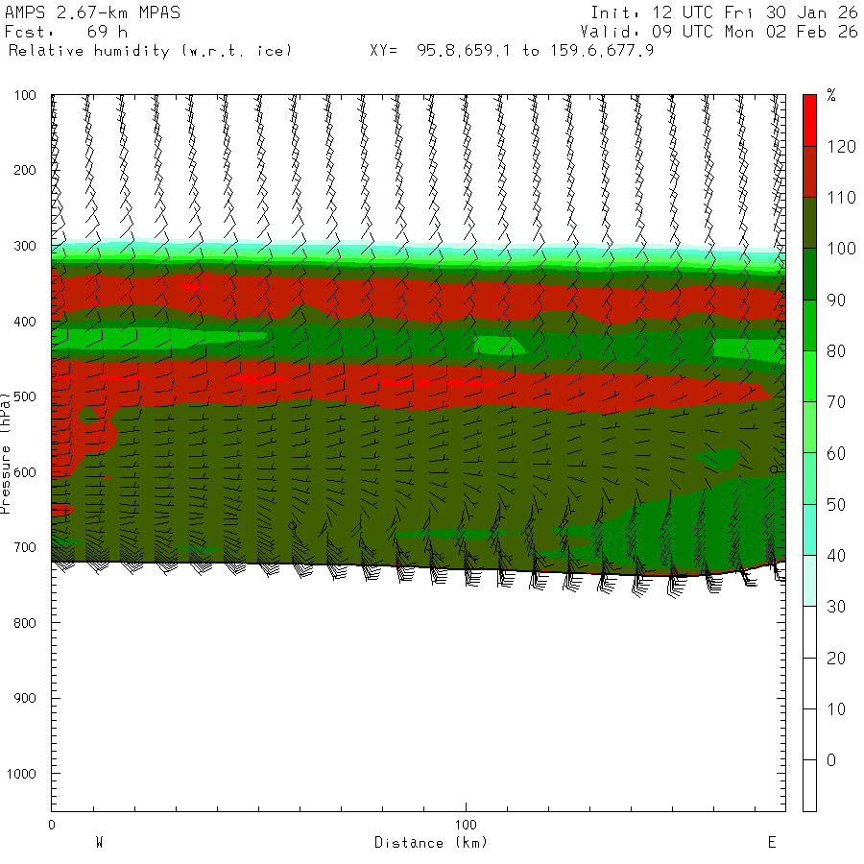The image size is (864, 864).
Task: Click the pressure axis label '1000'
Action: click(21, 774)
